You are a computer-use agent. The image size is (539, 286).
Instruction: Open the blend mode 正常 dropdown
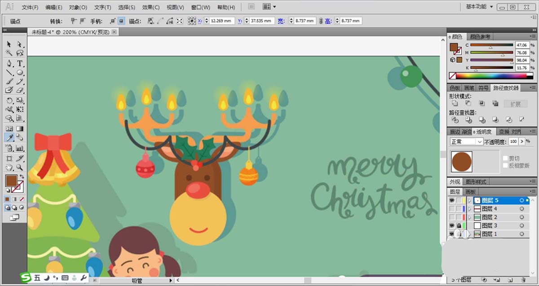click(x=466, y=142)
